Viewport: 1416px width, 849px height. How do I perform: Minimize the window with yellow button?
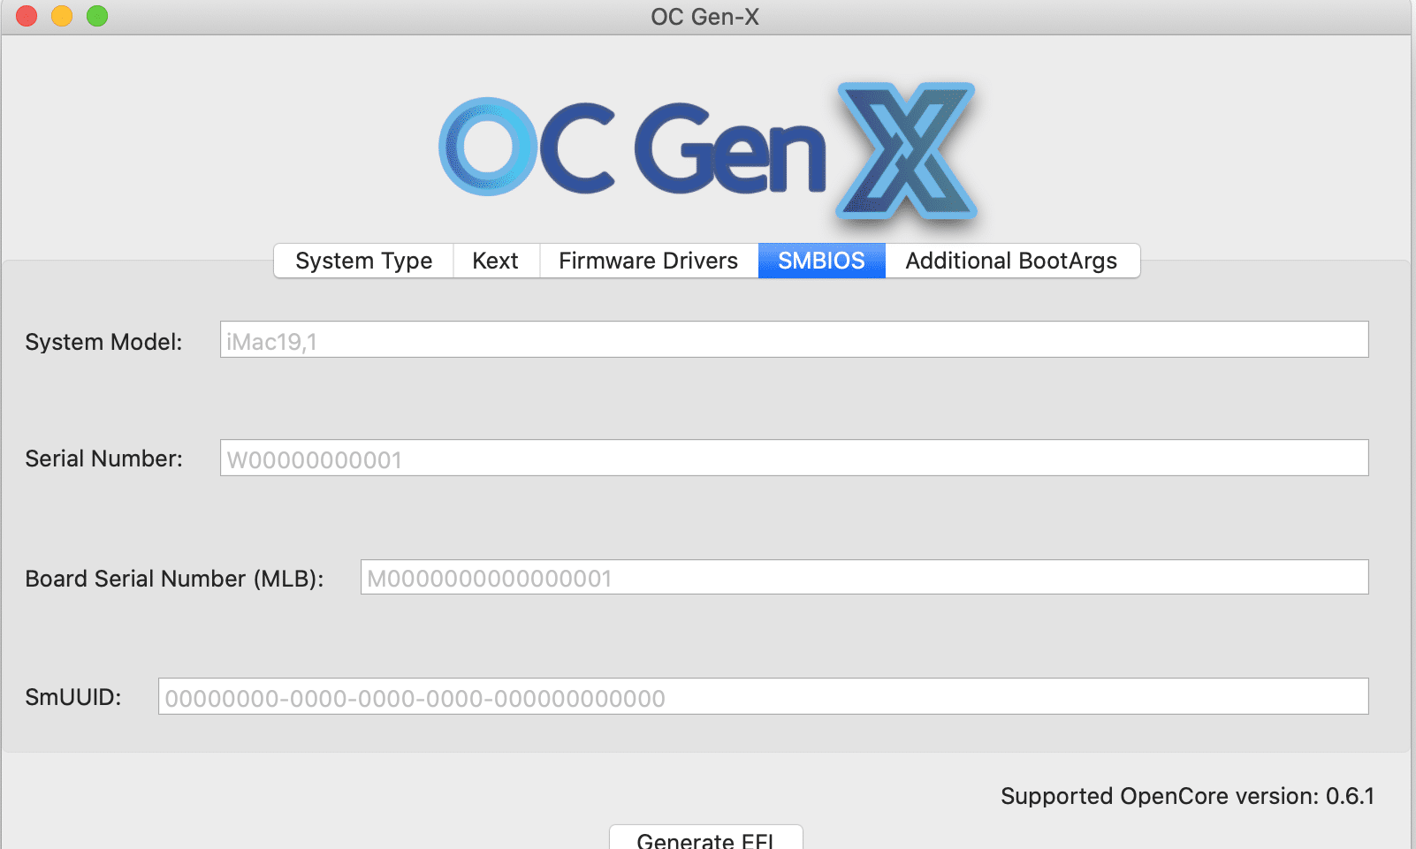click(62, 16)
